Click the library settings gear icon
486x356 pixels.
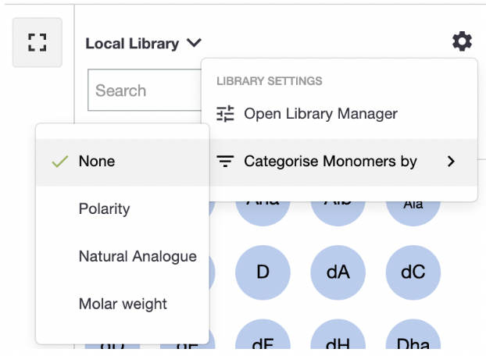[x=462, y=42]
